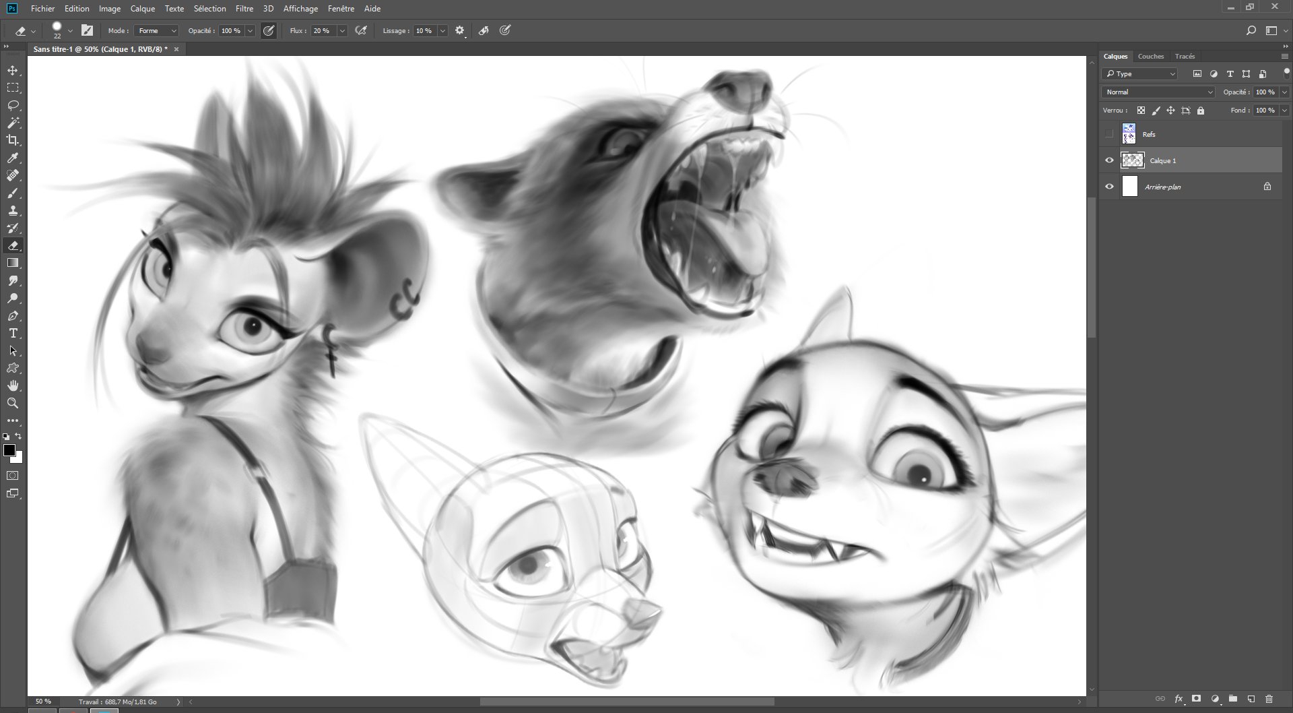This screenshot has height=713, width=1293.
Task: Swap foreground and background colors
Action: click(x=19, y=437)
